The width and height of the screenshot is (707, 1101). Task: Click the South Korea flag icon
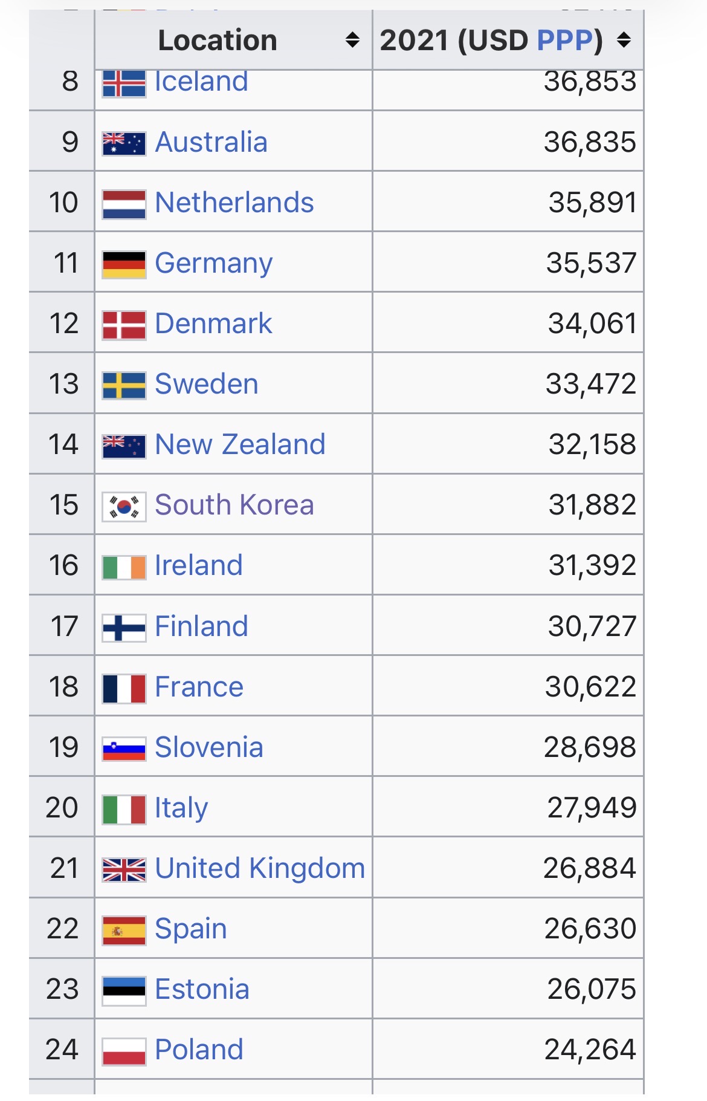tap(124, 507)
